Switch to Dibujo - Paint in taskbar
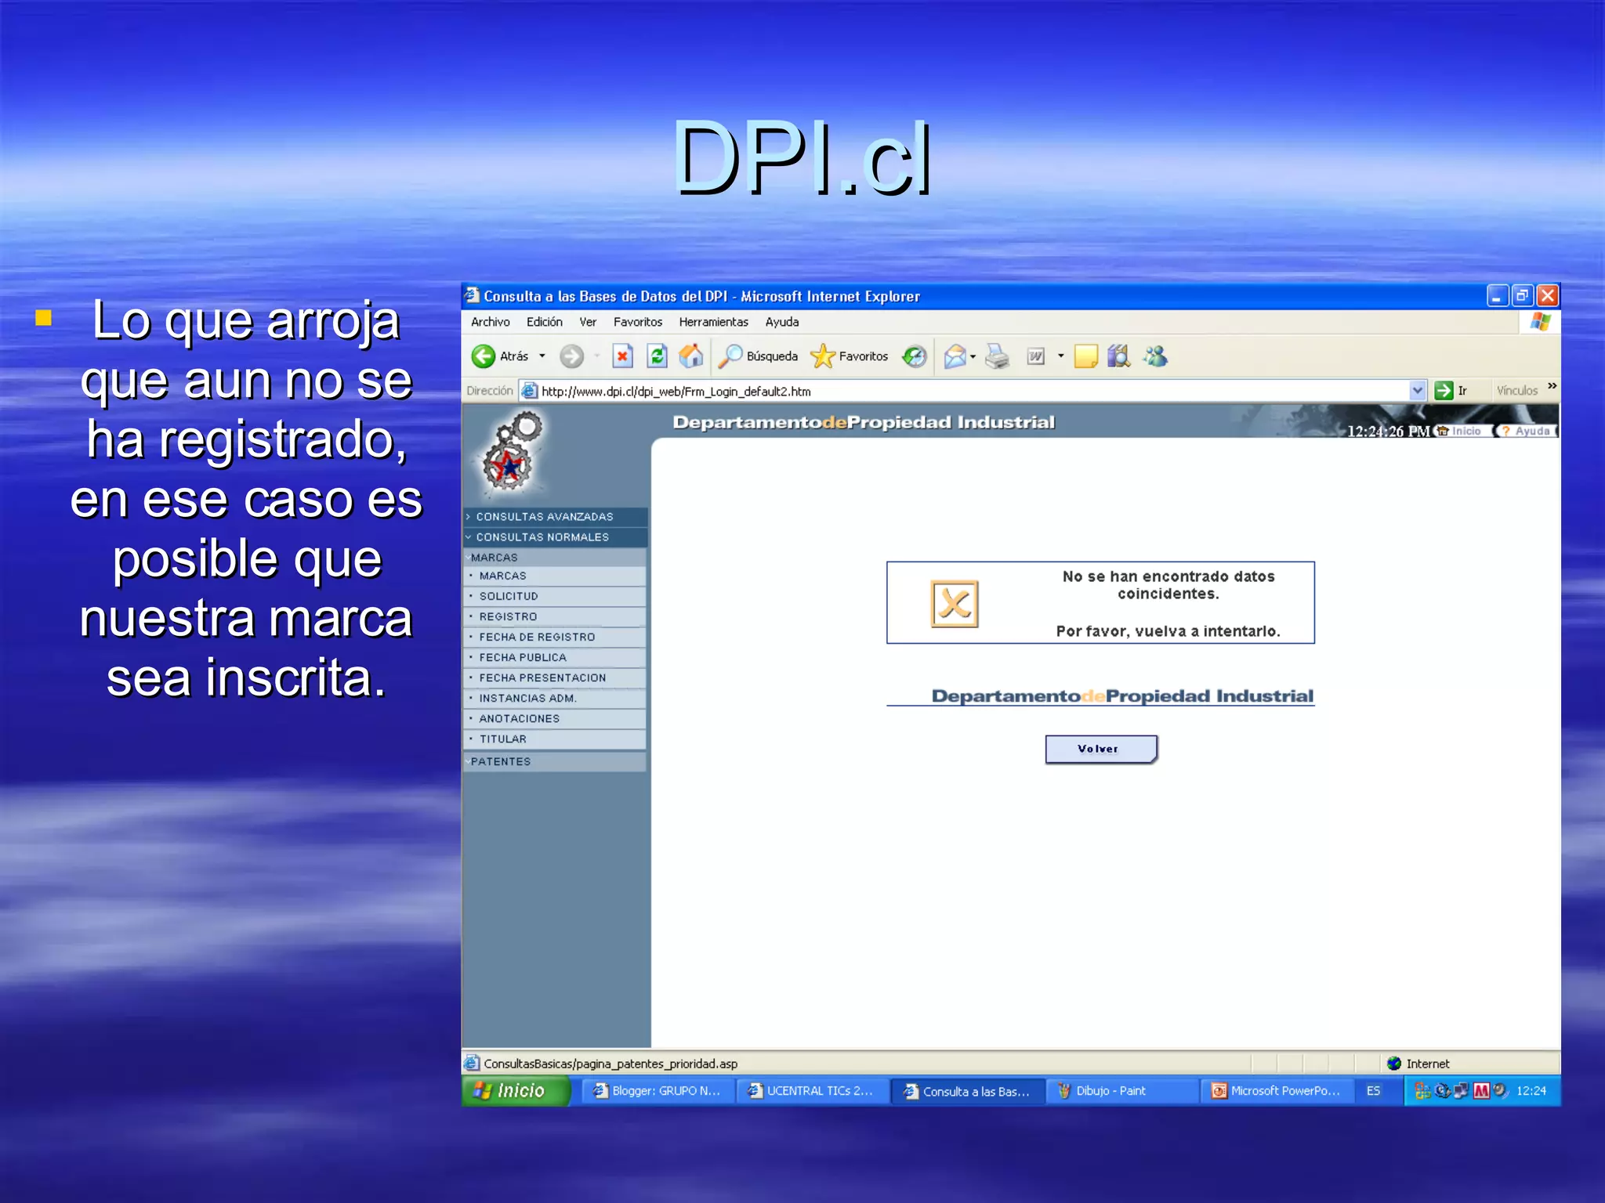This screenshot has height=1203, width=1605. point(1110,1091)
